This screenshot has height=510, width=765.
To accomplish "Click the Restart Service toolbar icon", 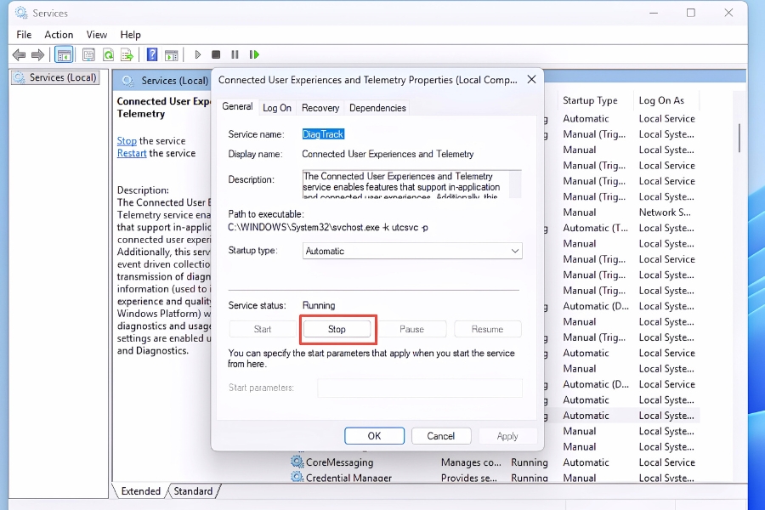I will (x=254, y=54).
